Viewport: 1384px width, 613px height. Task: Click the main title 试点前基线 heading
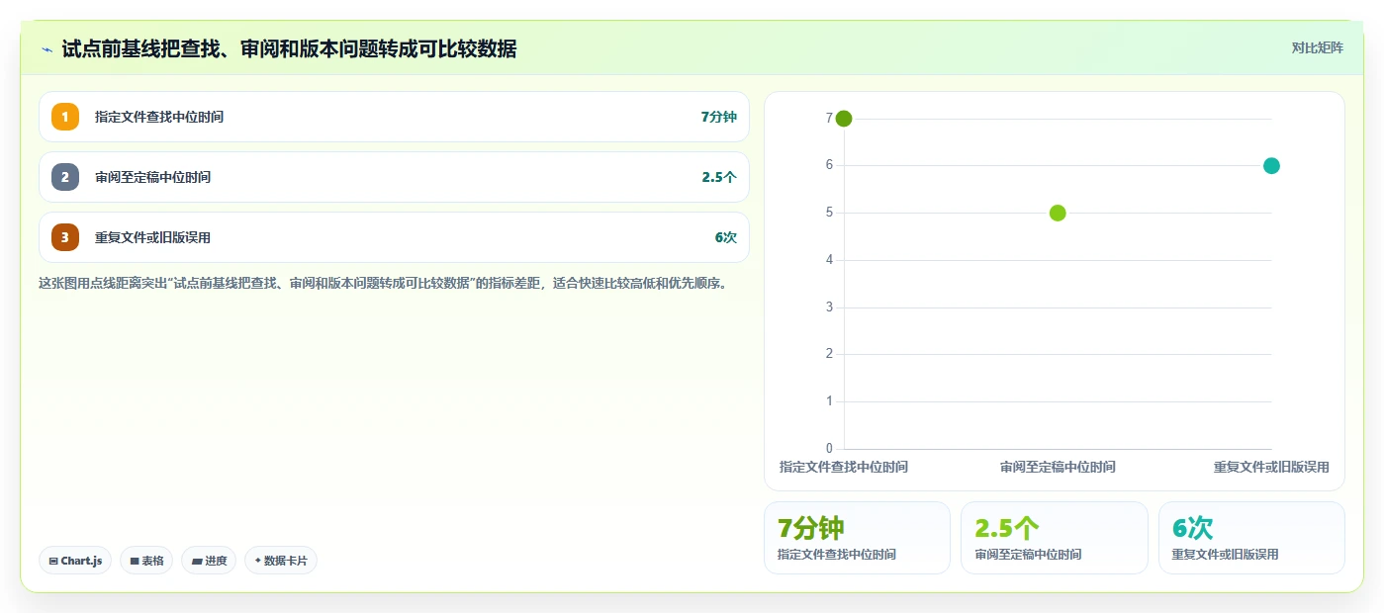pyautogui.click(x=289, y=48)
